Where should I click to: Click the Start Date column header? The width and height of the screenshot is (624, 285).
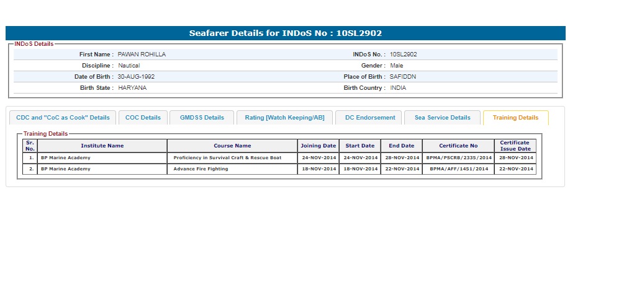pos(360,146)
